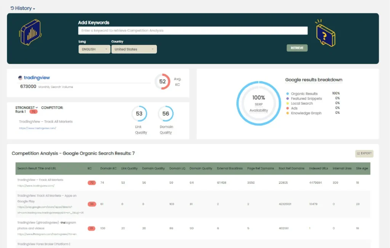Click the sound-wave chat bubble logo
This screenshot has height=248, width=390.
pyautogui.click(x=30, y=32)
